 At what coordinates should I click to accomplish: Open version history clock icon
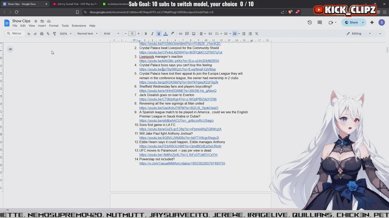coord(310,22)
